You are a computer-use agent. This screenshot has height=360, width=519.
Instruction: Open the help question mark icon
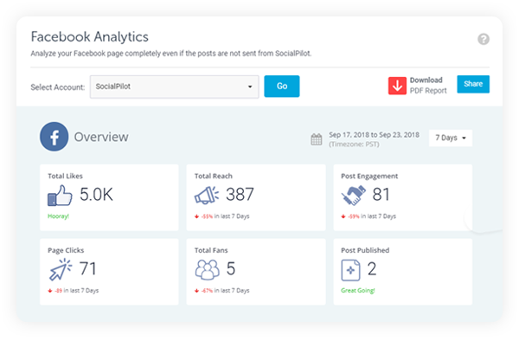pyautogui.click(x=484, y=39)
